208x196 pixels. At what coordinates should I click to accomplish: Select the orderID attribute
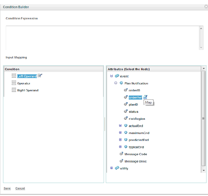(134, 90)
